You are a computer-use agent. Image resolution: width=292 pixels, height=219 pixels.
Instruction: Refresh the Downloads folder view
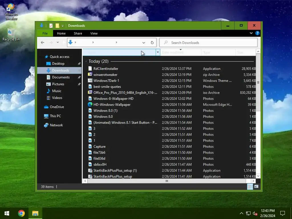pyautogui.click(x=152, y=43)
